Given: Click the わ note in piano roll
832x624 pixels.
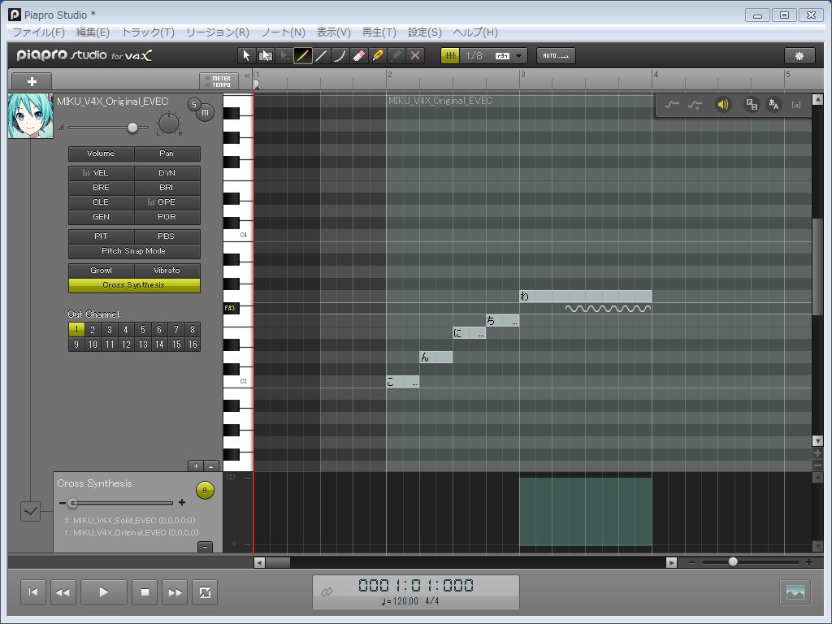Looking at the screenshot, I should coord(585,297).
